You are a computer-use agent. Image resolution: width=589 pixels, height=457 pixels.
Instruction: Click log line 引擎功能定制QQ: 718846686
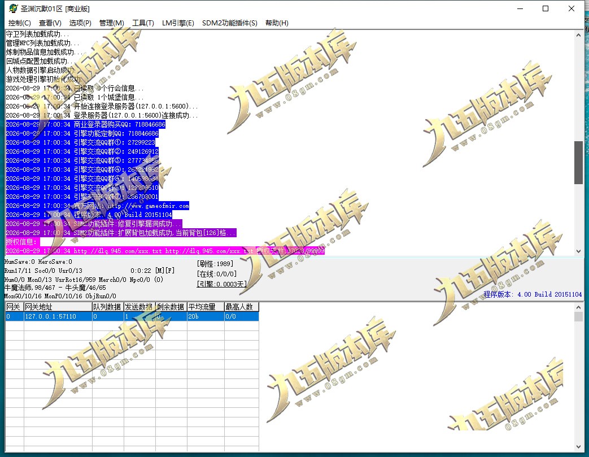82,133
